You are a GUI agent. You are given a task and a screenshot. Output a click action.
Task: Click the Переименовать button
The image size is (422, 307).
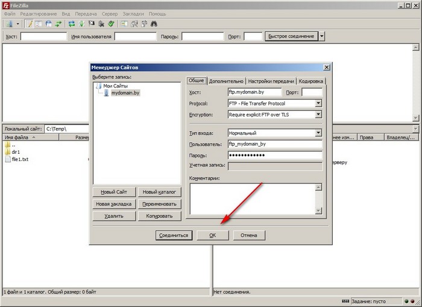(x=159, y=204)
